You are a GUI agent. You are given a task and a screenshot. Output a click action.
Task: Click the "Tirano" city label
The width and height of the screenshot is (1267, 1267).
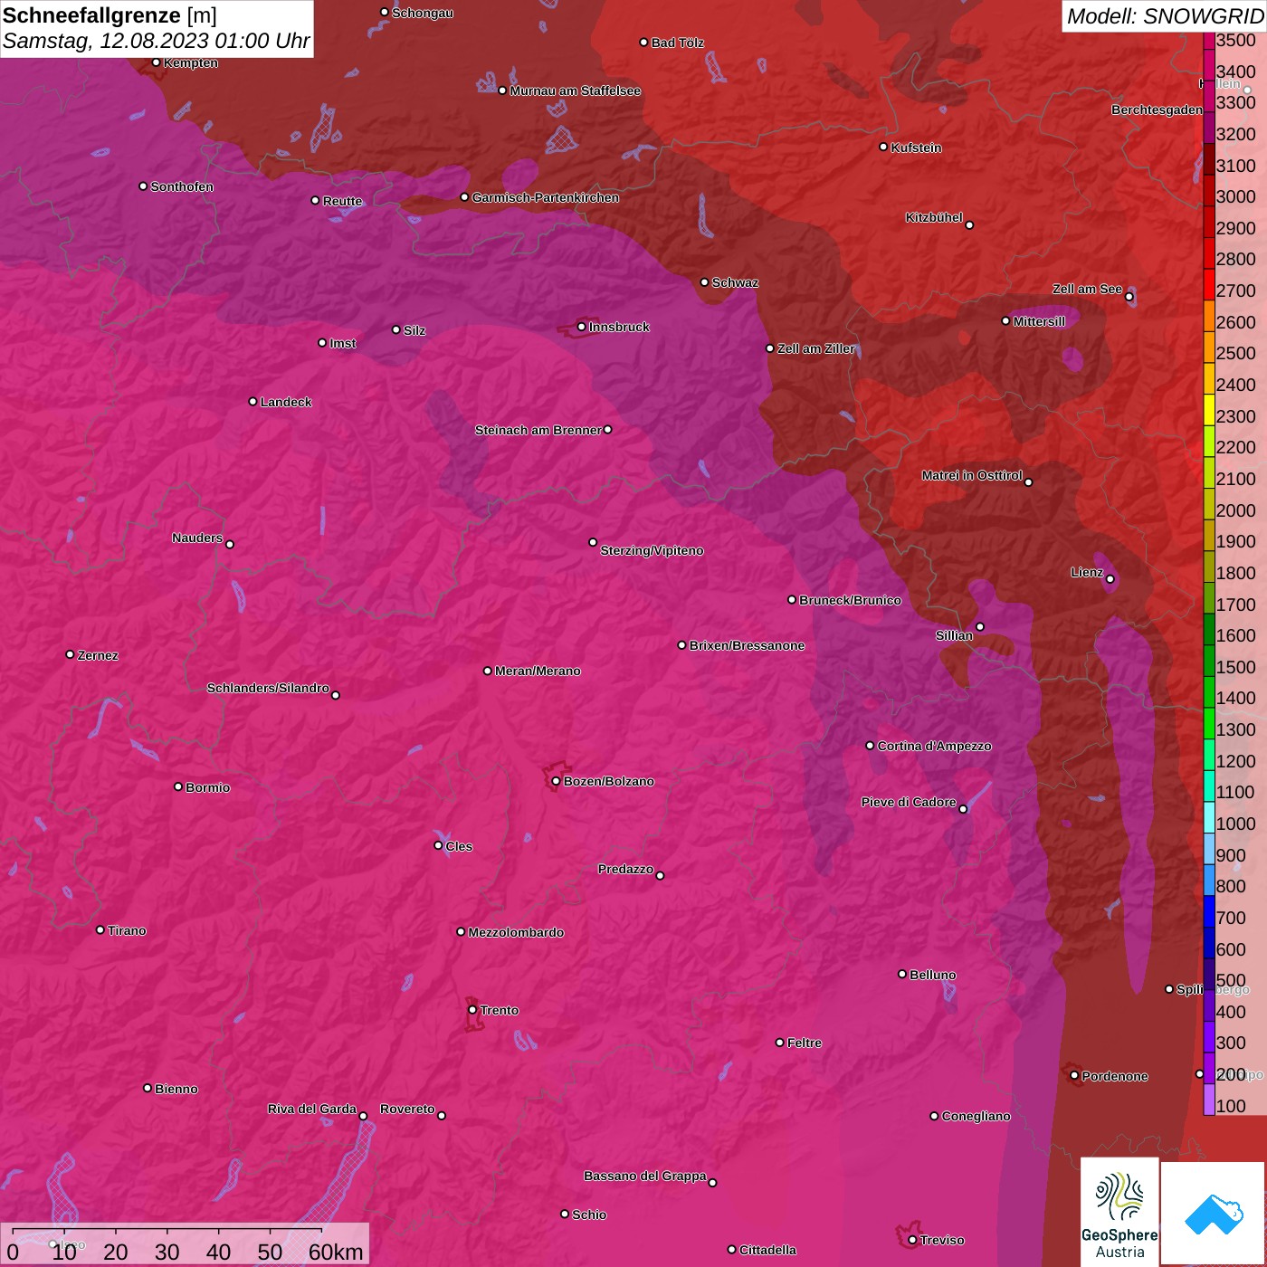coord(127,930)
